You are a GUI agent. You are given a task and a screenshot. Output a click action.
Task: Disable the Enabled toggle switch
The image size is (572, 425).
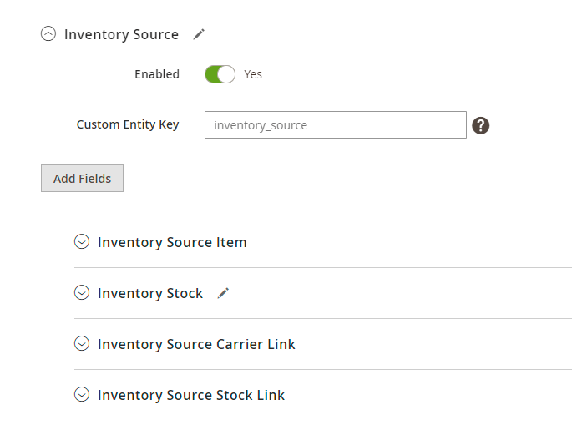coord(220,74)
